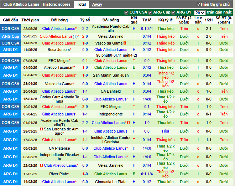The height and width of the screenshot is (186, 235).
Task: Open Club Atletico Lanus link in 28/05/25 row
Action: [59, 29]
